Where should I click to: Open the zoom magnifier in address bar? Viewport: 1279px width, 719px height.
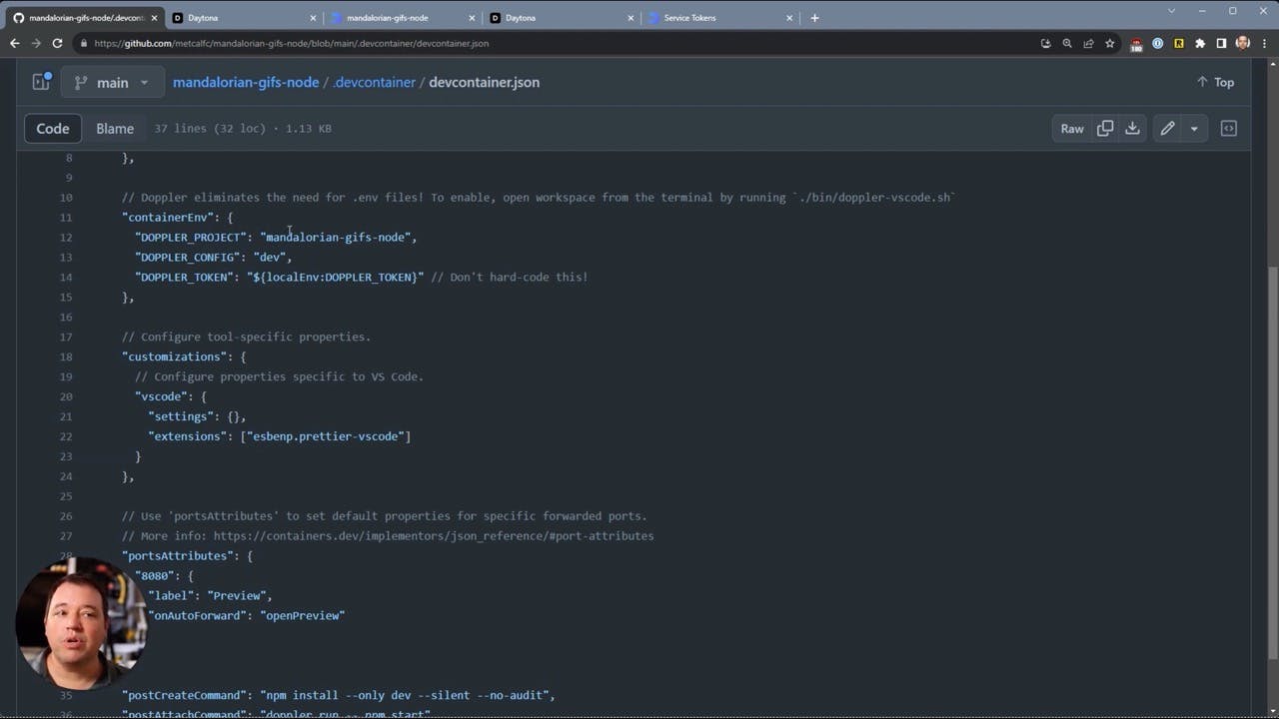pos(1067,43)
